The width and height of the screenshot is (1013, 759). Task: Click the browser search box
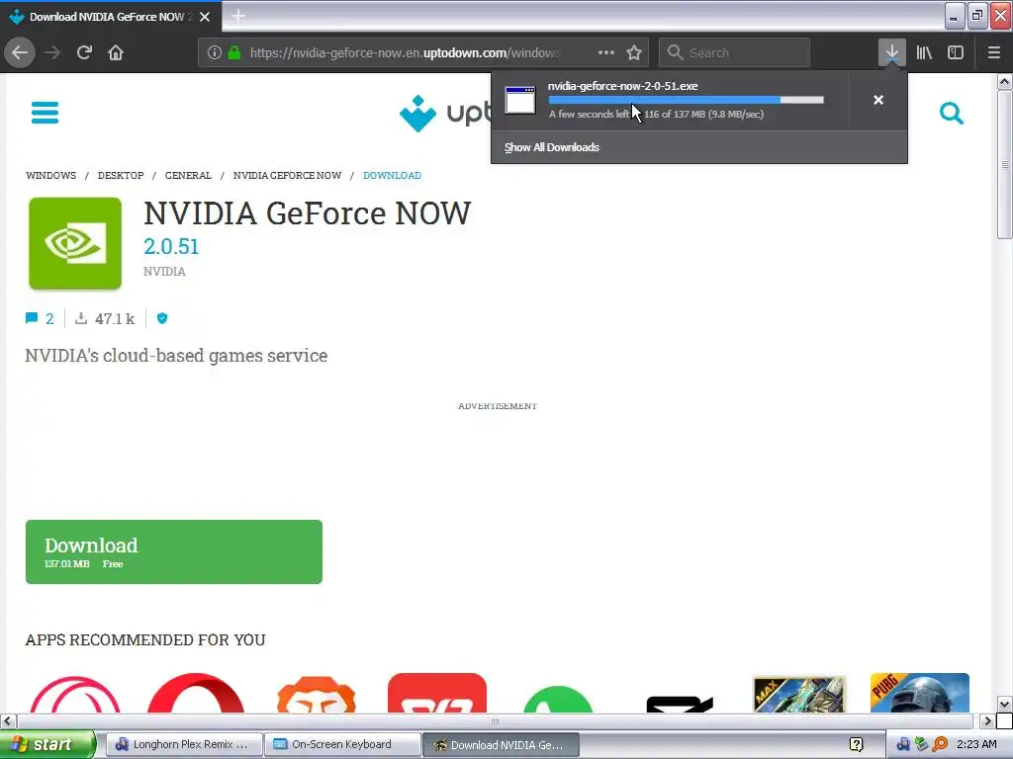[x=735, y=52]
